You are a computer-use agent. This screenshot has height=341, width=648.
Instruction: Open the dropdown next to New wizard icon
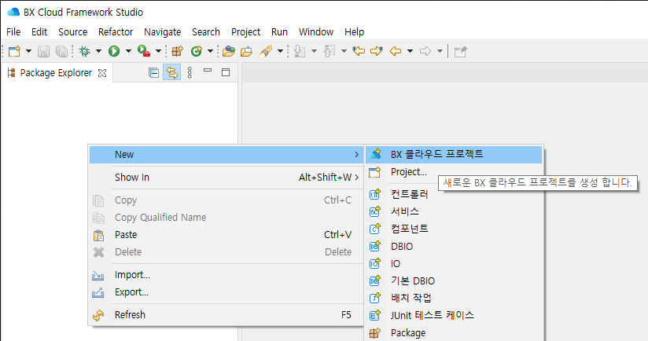point(29,51)
